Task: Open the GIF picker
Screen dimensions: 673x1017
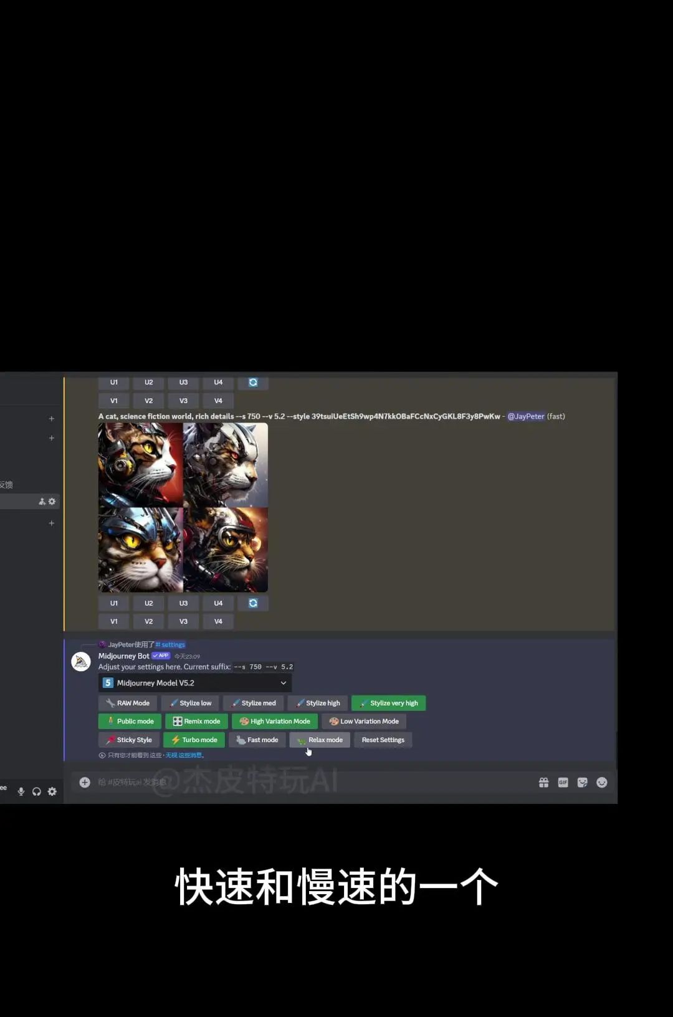Action: click(x=563, y=783)
